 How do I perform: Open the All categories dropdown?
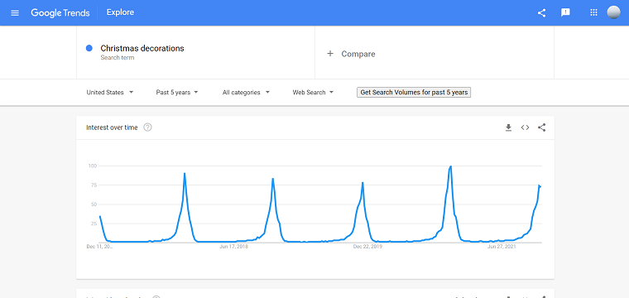click(x=246, y=92)
